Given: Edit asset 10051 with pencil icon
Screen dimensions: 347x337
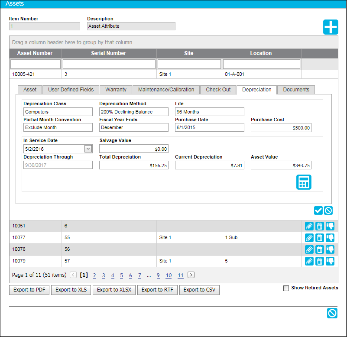Looking at the screenshot, I should coord(309,226).
